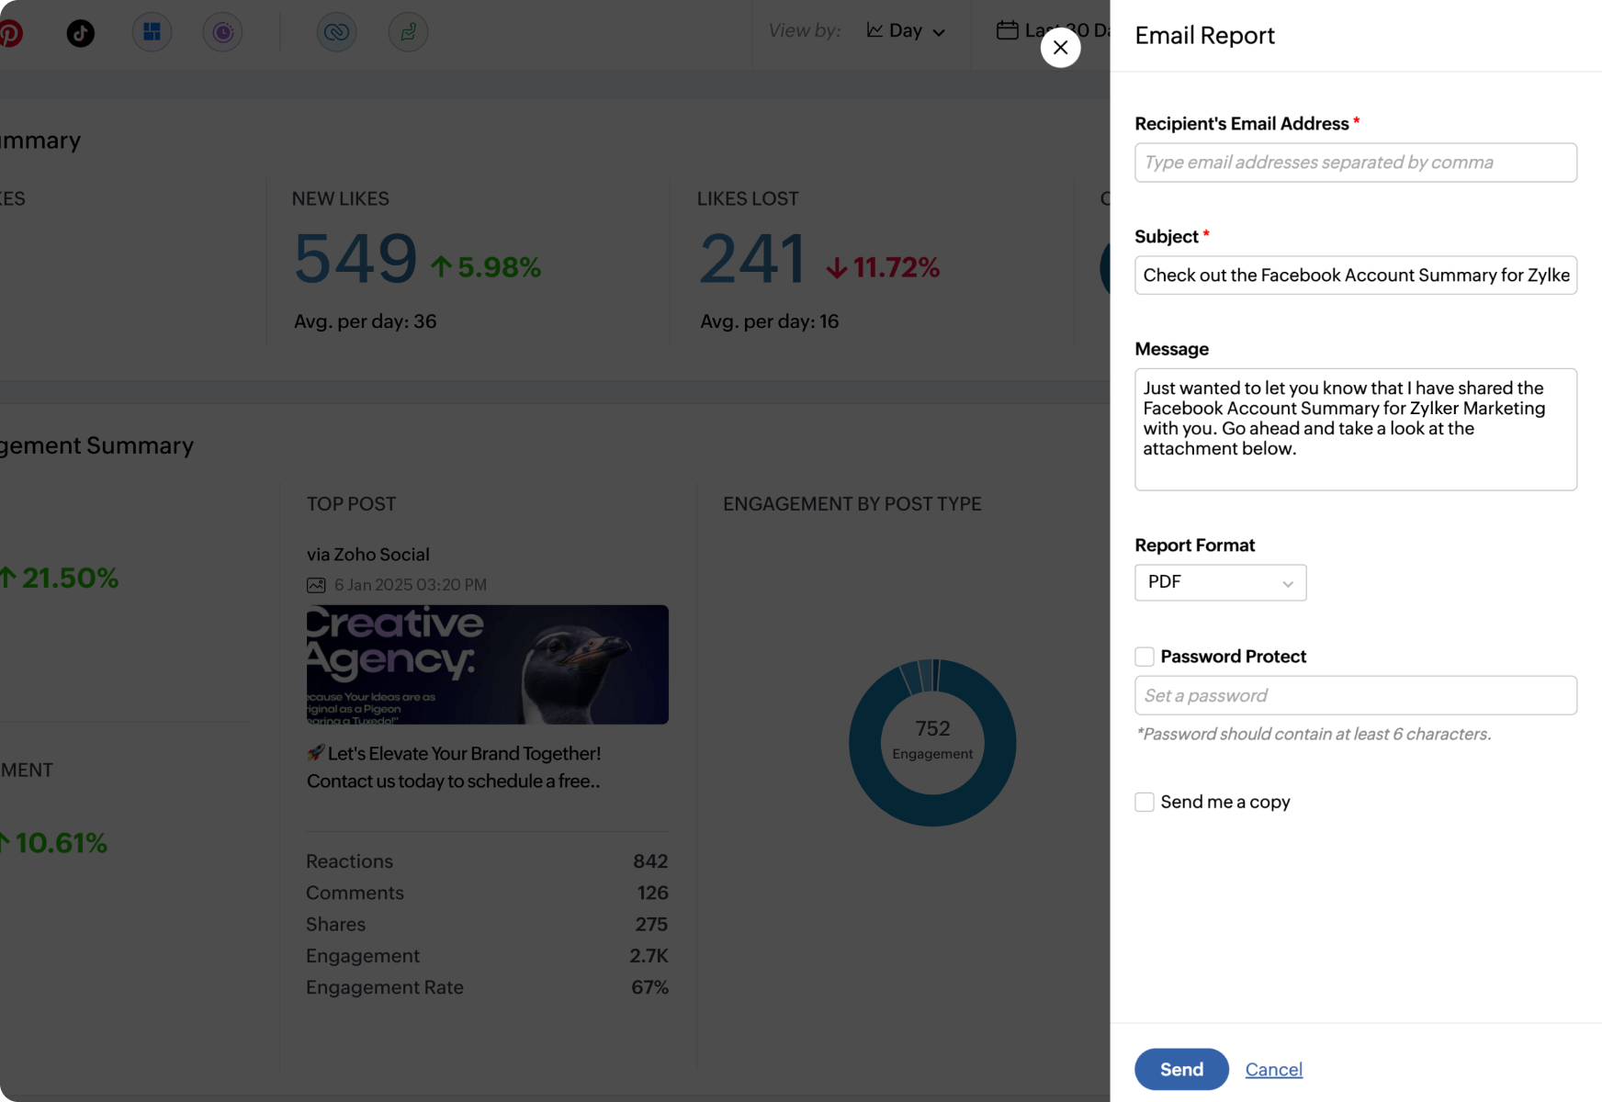
Task: Enable the Password Protect checkbox
Action: click(x=1145, y=657)
